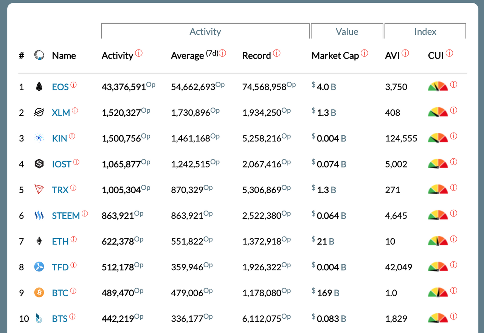Click BTS record value 6,112,075
Viewport: 484px width, 333px height.
[x=262, y=319]
